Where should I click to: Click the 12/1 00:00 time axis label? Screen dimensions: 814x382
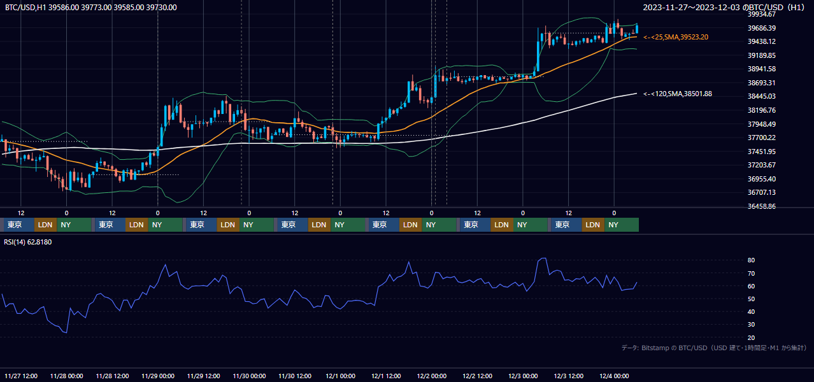pyautogui.click(x=340, y=376)
